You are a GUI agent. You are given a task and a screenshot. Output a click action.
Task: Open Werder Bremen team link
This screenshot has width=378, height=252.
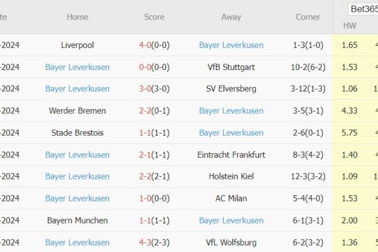pos(77,111)
